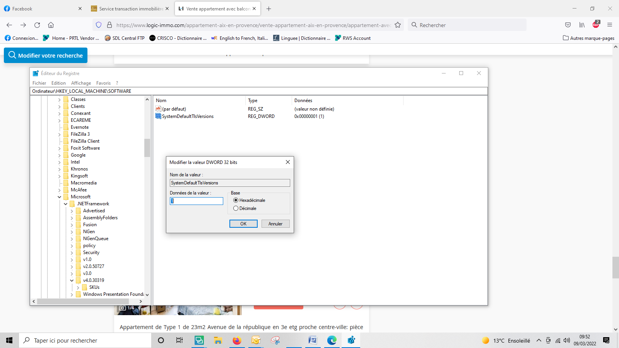Image resolution: width=619 pixels, height=348 pixels.
Task: Open Firefox from the taskbar
Action: tap(237, 340)
